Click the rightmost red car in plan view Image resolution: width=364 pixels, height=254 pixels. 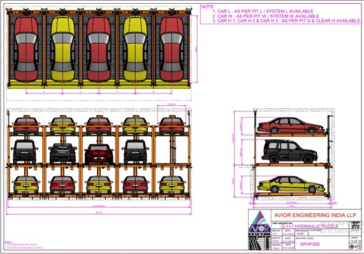pyautogui.click(x=171, y=50)
